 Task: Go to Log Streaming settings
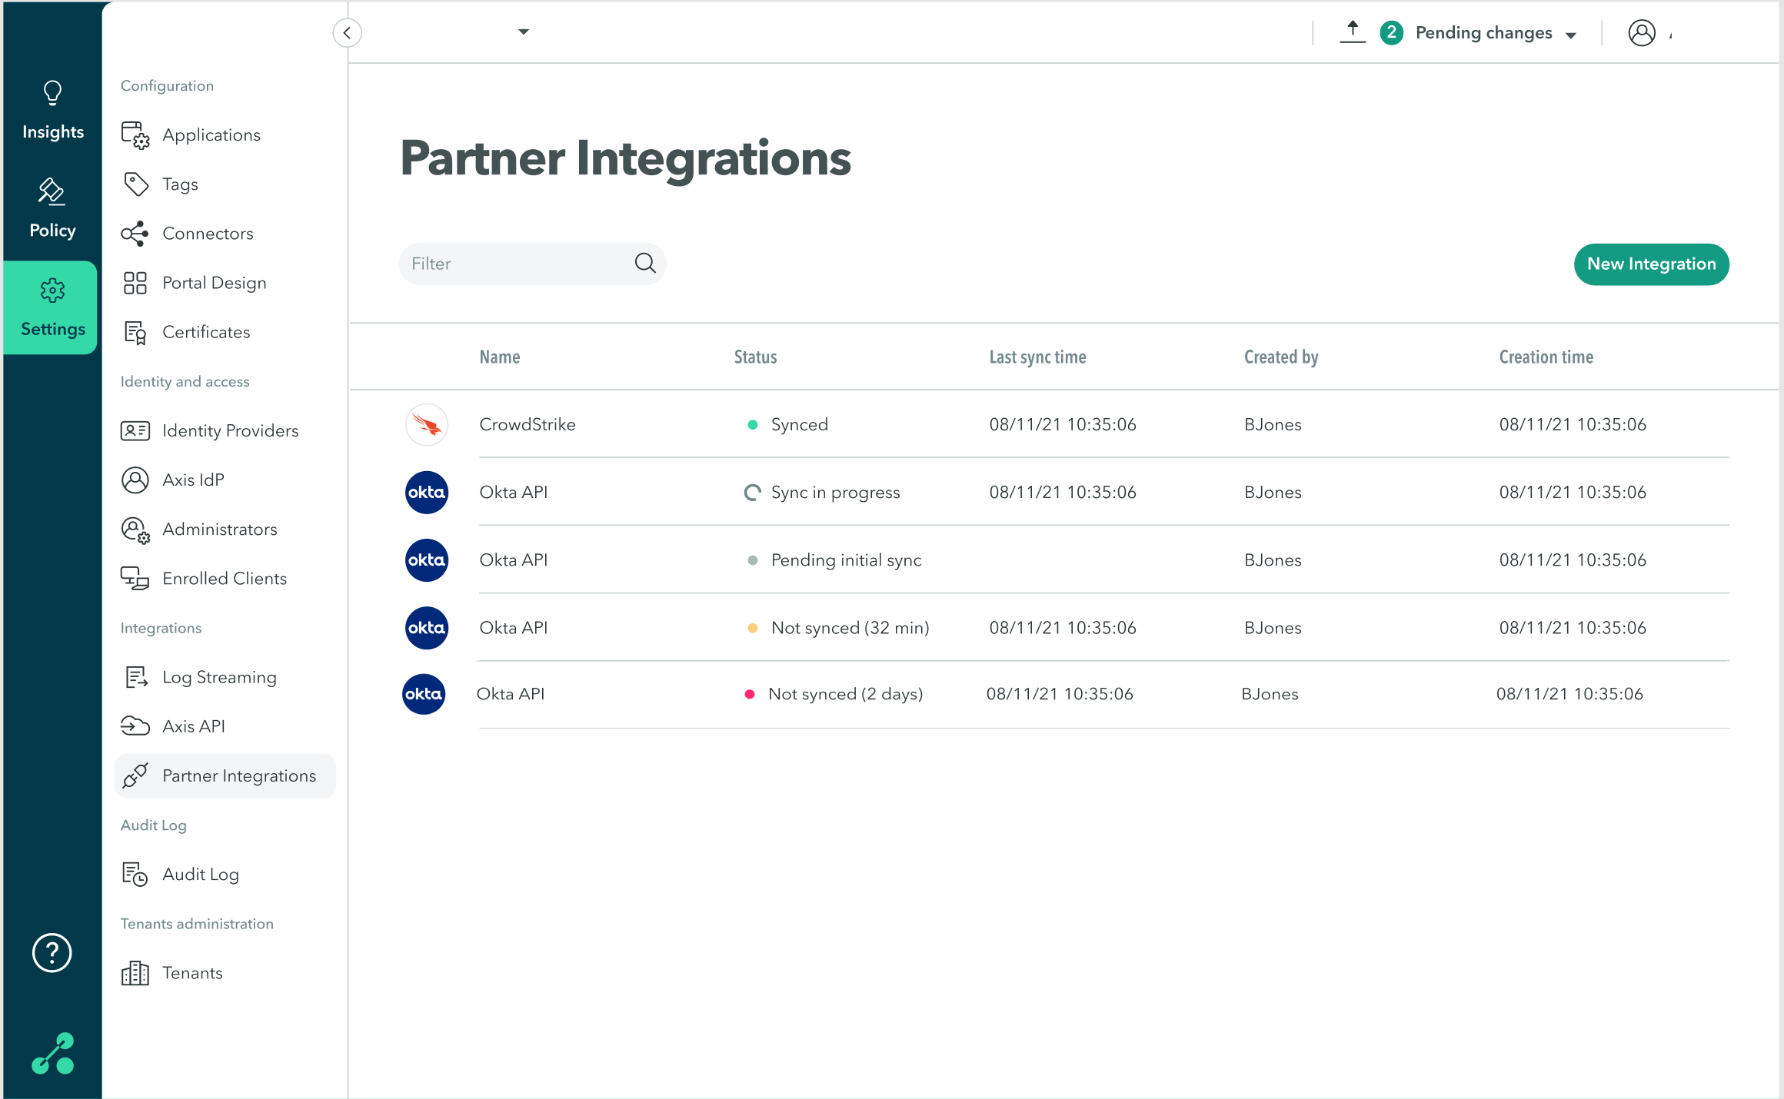point(219,677)
